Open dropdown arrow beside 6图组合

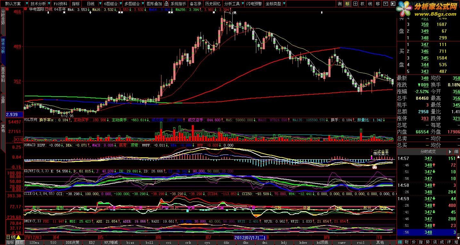click(120, 4)
